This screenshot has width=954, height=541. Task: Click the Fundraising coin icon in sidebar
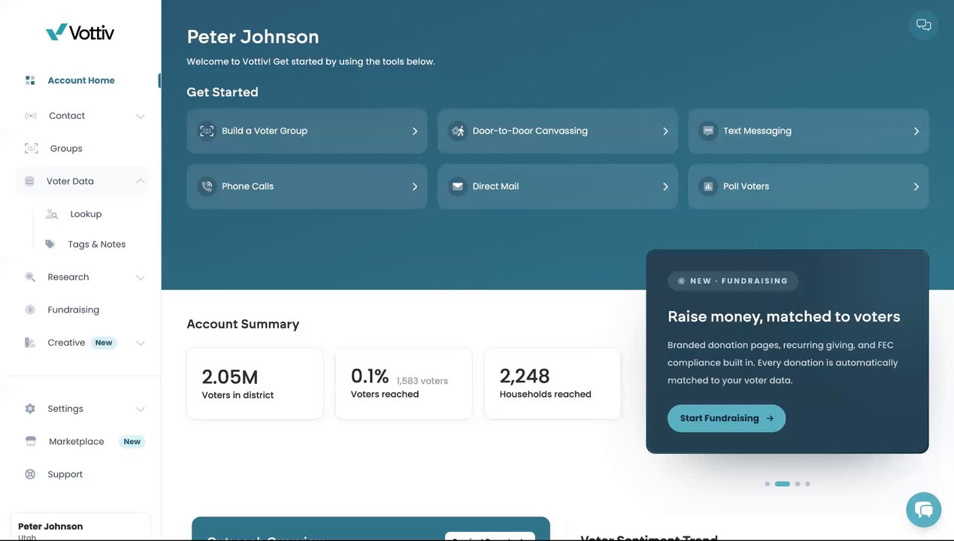(30, 310)
